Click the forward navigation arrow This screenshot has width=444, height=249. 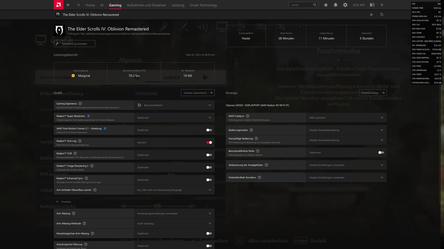(x=78, y=5)
